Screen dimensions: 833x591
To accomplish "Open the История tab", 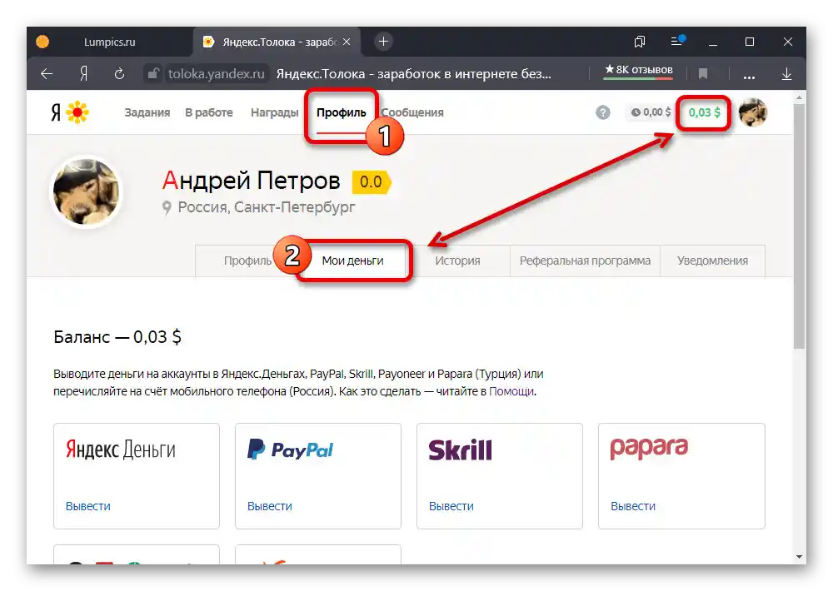I will coord(457,261).
